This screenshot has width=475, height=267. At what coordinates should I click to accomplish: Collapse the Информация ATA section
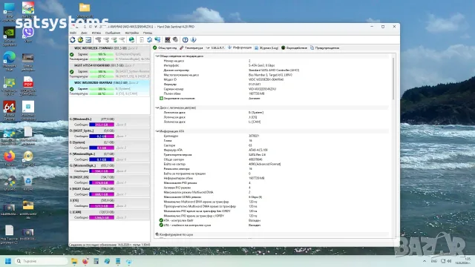(157, 131)
